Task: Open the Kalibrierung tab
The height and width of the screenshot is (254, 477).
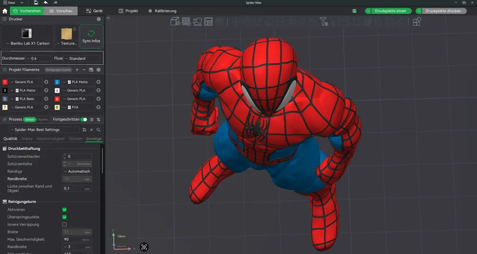Action: tap(163, 11)
